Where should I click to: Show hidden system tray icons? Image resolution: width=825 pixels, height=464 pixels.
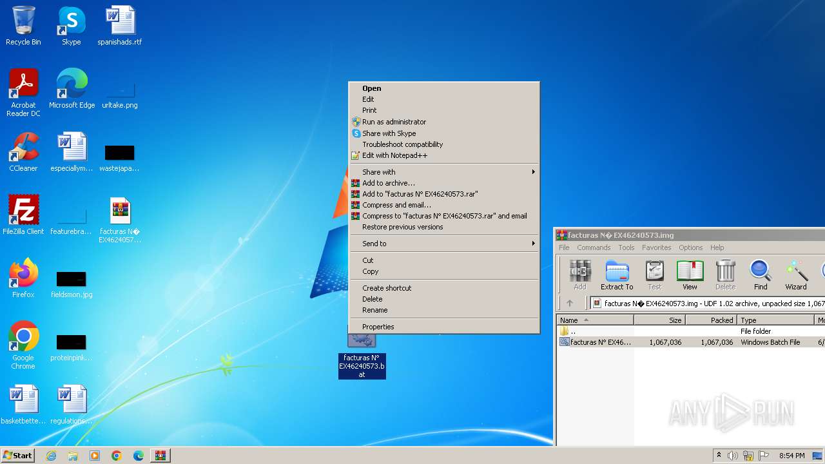(x=719, y=456)
